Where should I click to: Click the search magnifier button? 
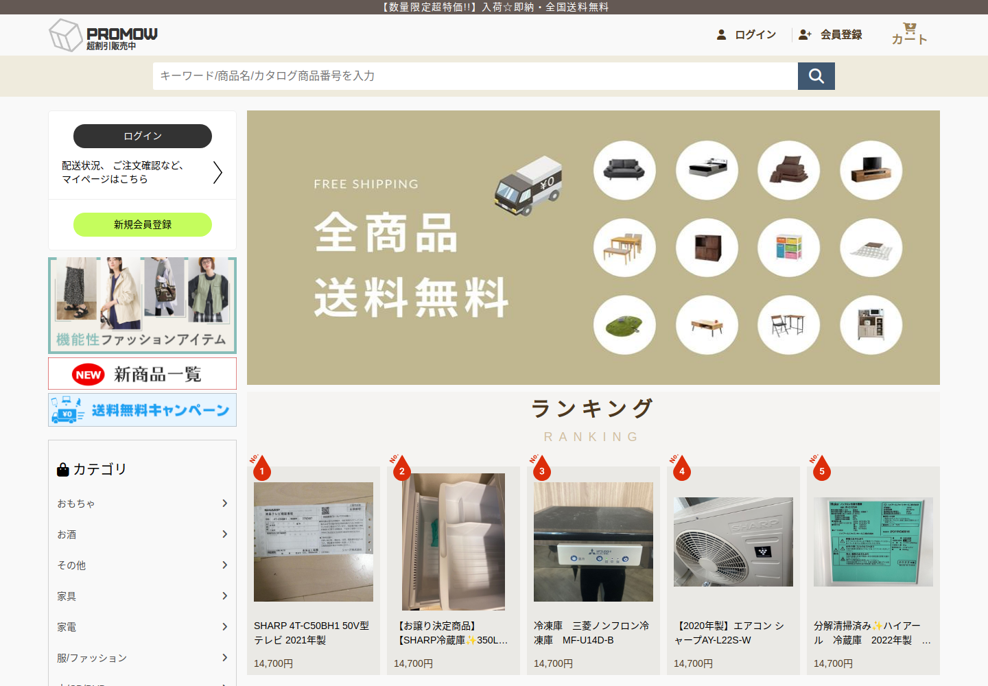[x=816, y=76]
